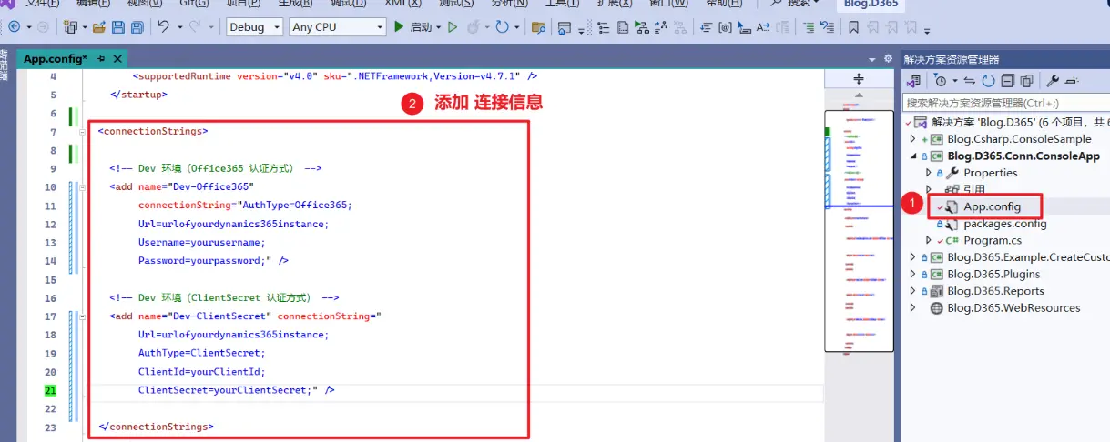Screen dimensions: 1110x442
Task: Select App.config in Solution Explorer
Action: click(x=992, y=206)
